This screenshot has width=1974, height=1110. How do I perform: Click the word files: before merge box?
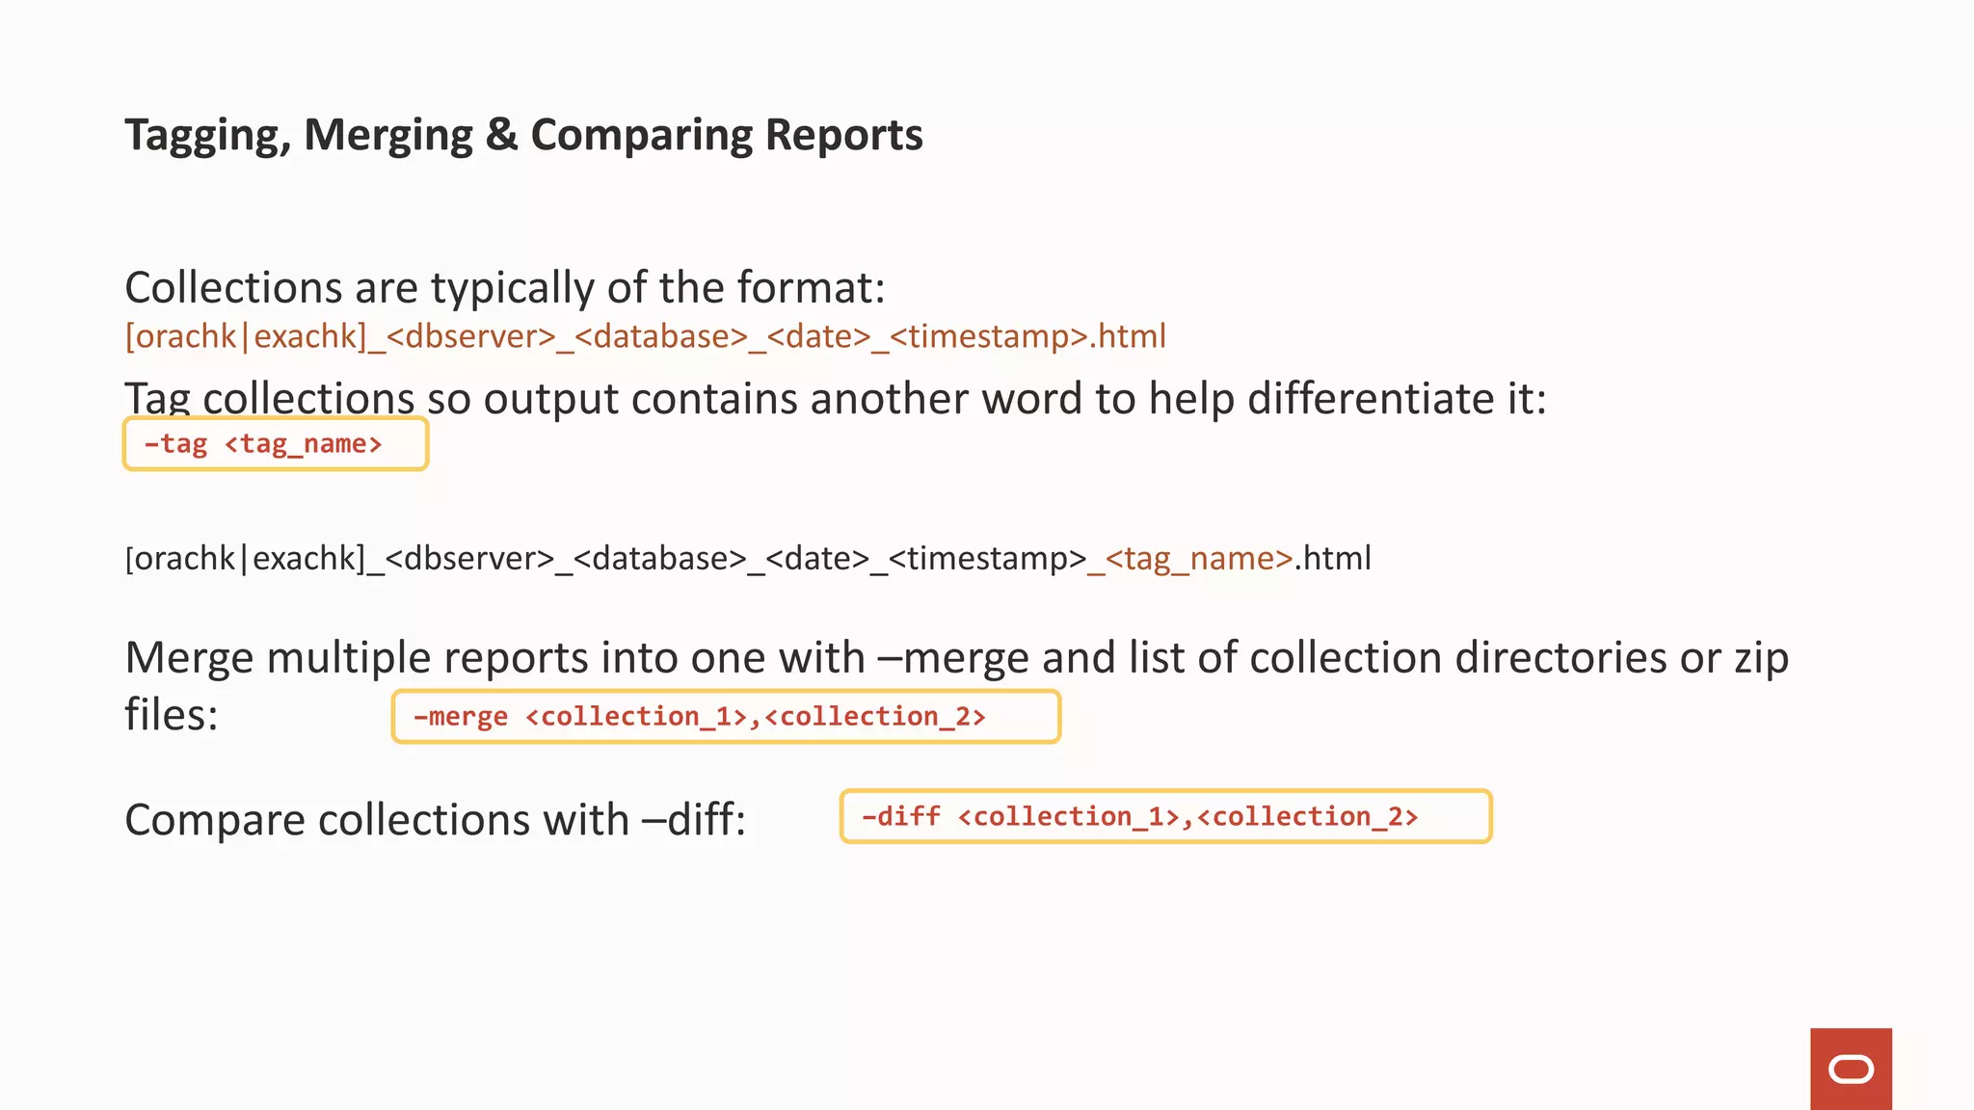point(172,715)
